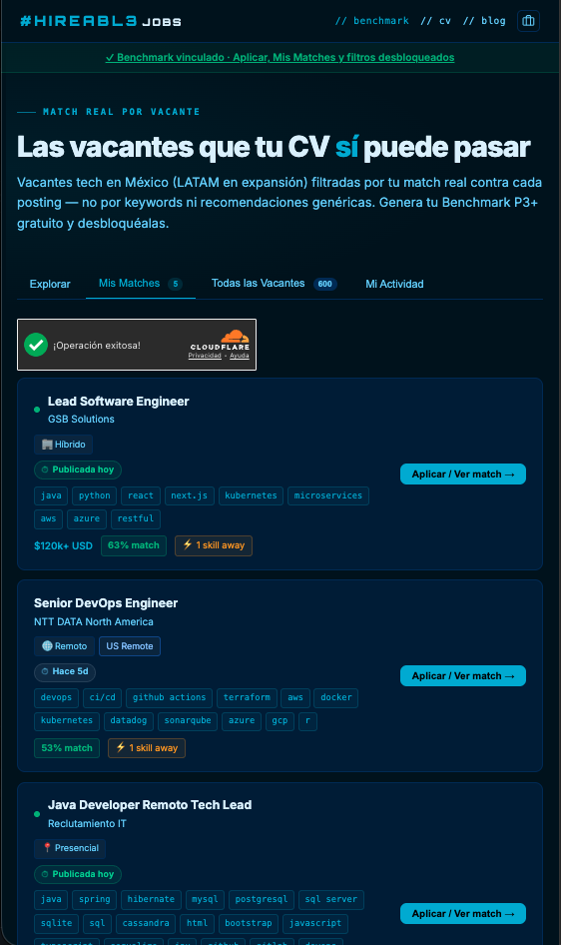Click the US Remote badge

(130, 646)
